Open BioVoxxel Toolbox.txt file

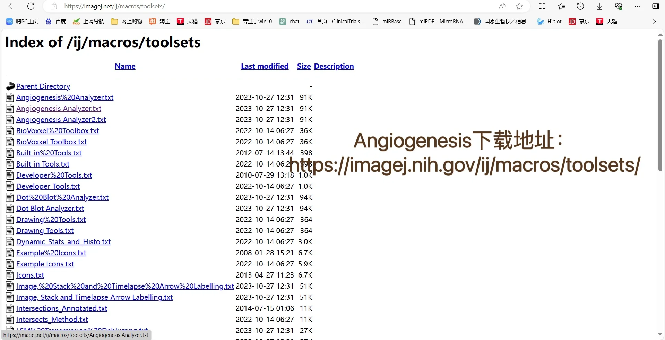pyautogui.click(x=51, y=142)
